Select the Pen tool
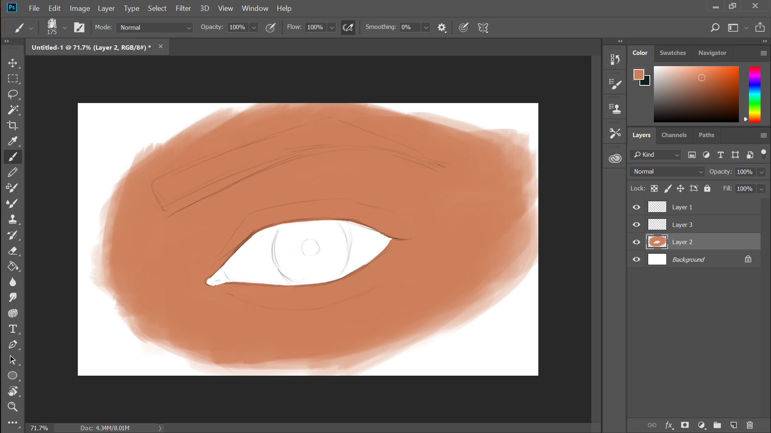The width and height of the screenshot is (771, 433). pyautogui.click(x=12, y=344)
